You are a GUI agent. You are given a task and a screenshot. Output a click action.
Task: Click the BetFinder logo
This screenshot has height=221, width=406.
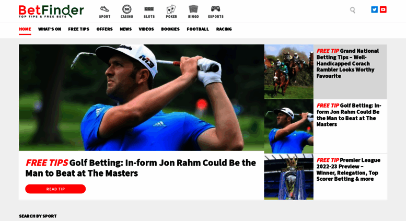51,11
